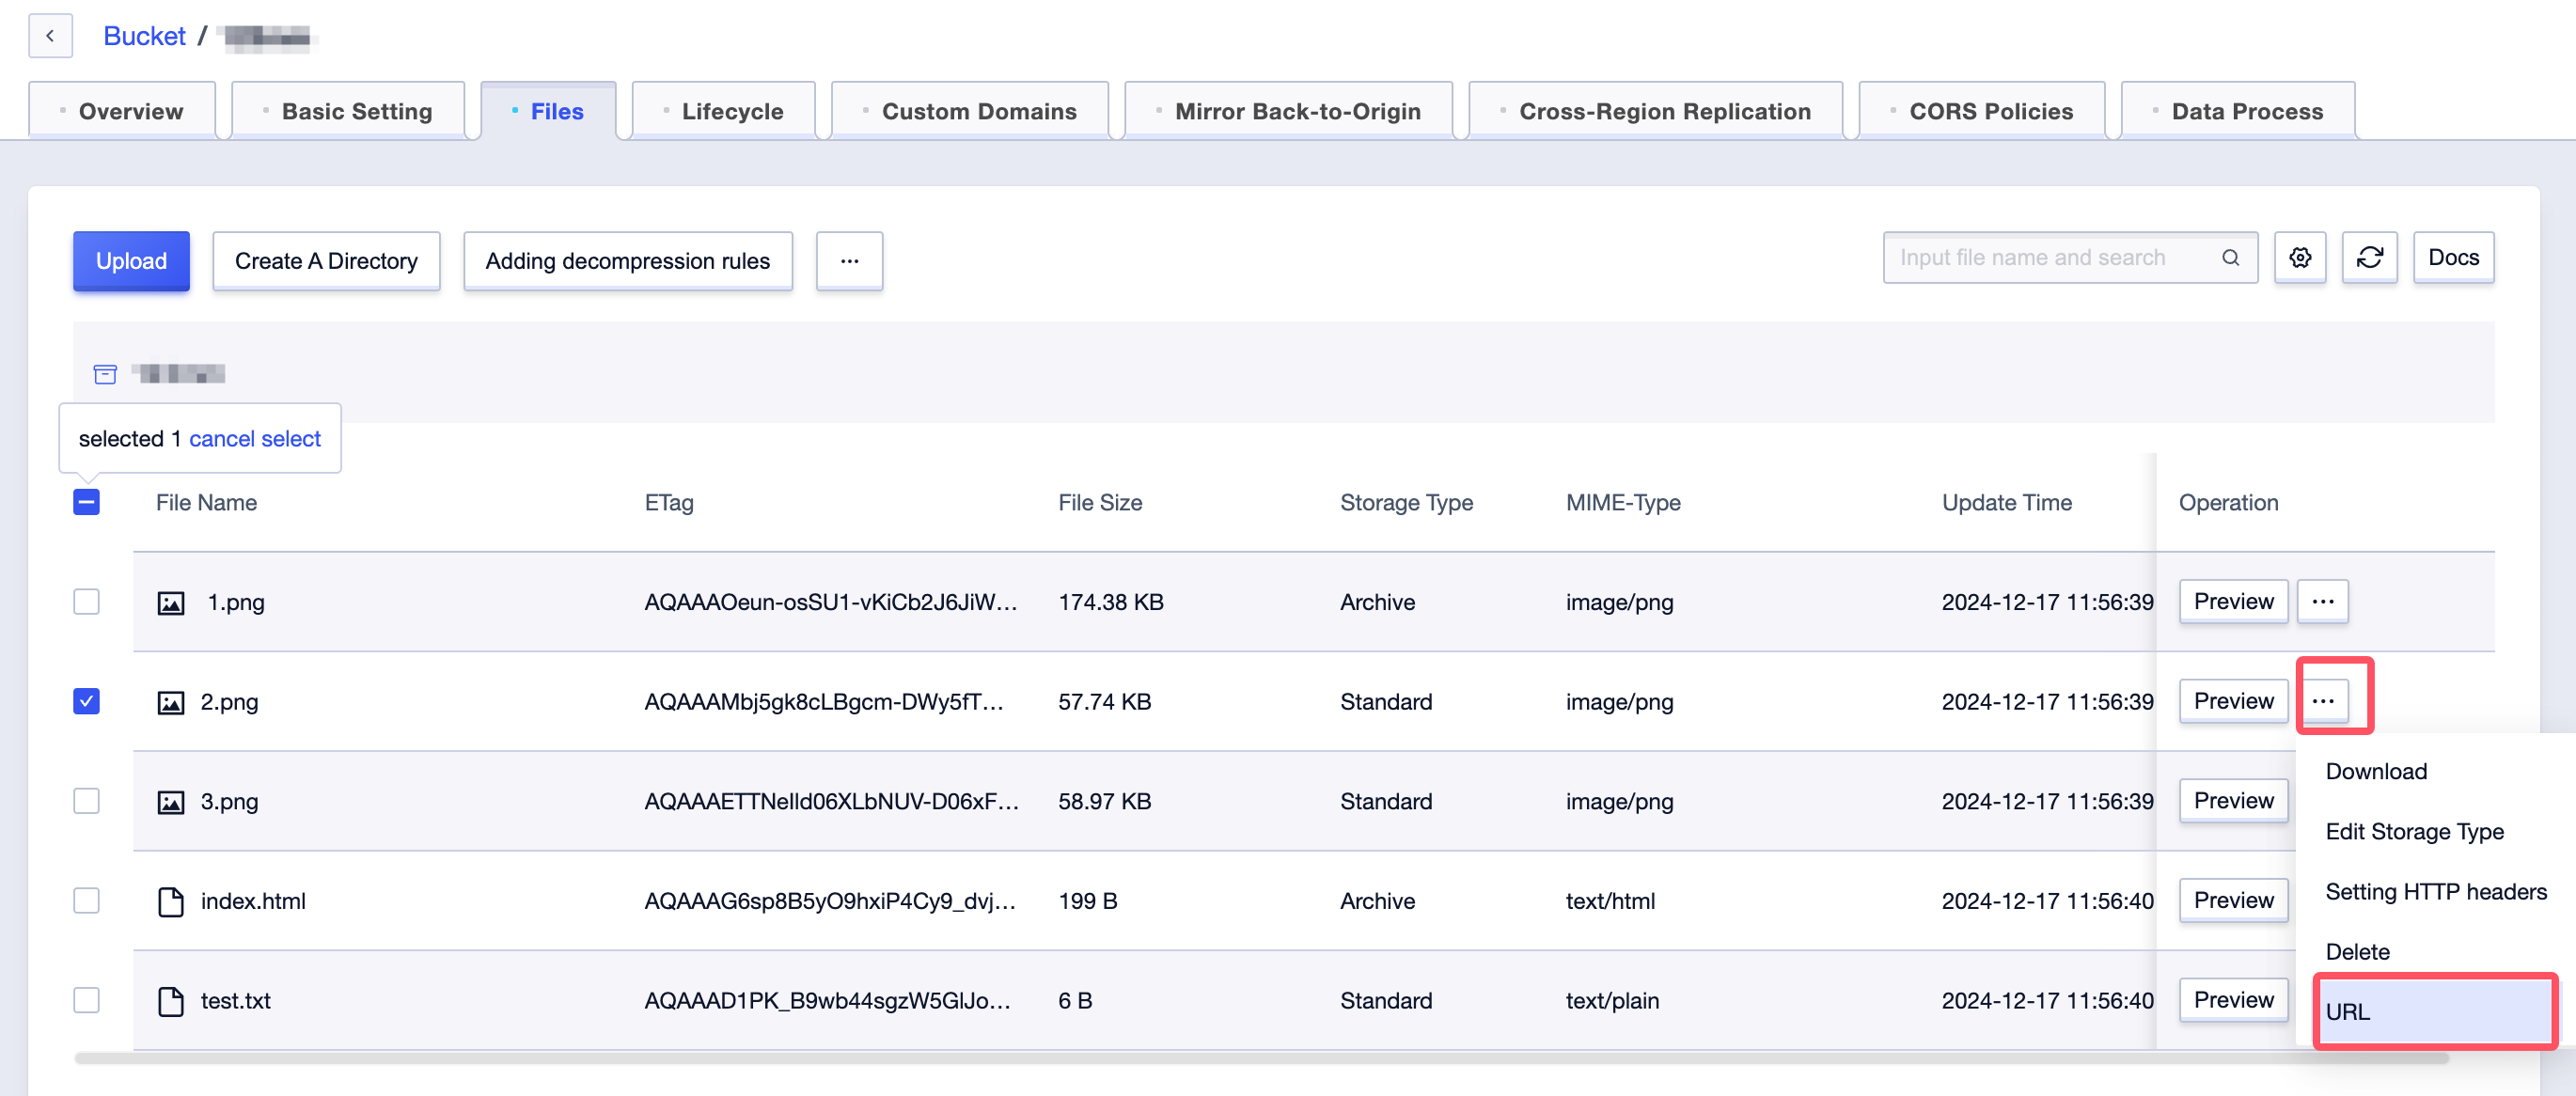
Task: Click the text/plain MIME type cell
Action: (1612, 1001)
